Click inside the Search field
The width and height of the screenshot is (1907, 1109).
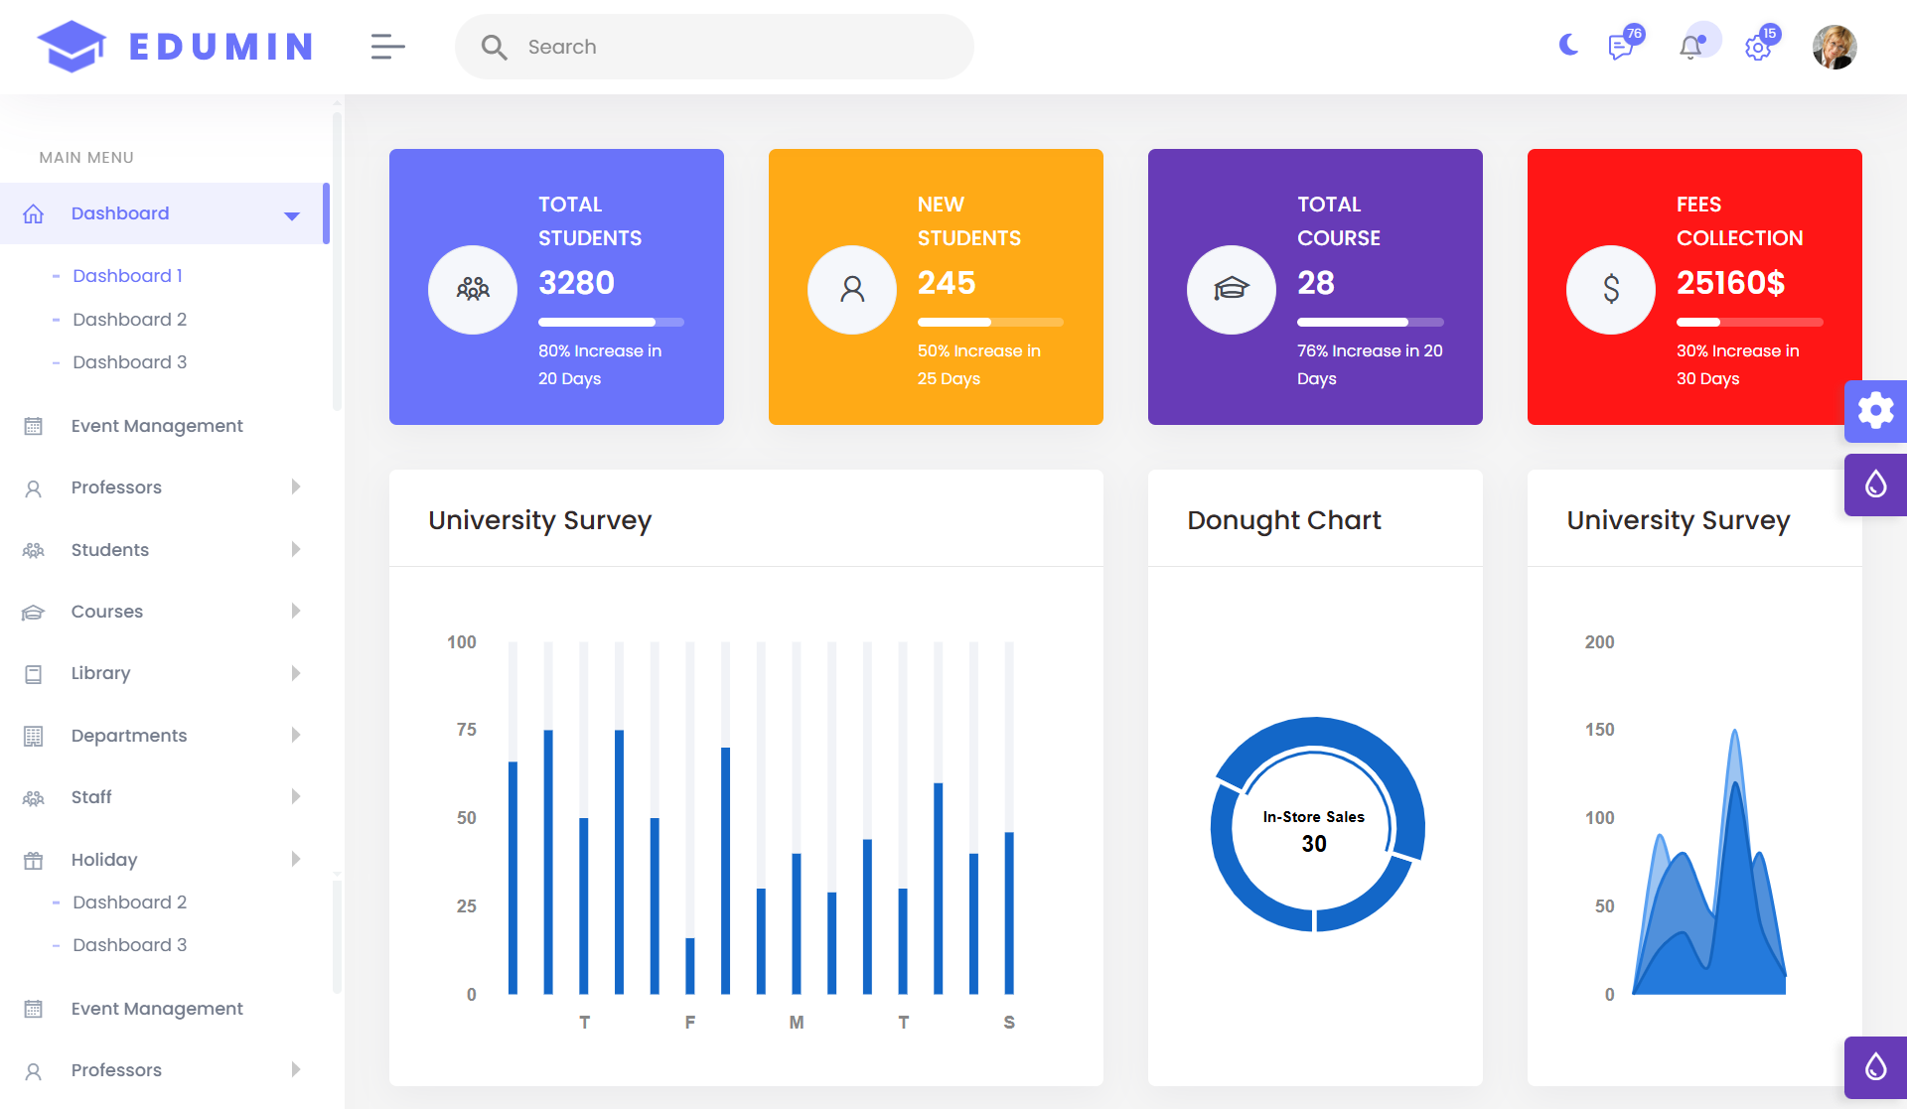(x=715, y=47)
